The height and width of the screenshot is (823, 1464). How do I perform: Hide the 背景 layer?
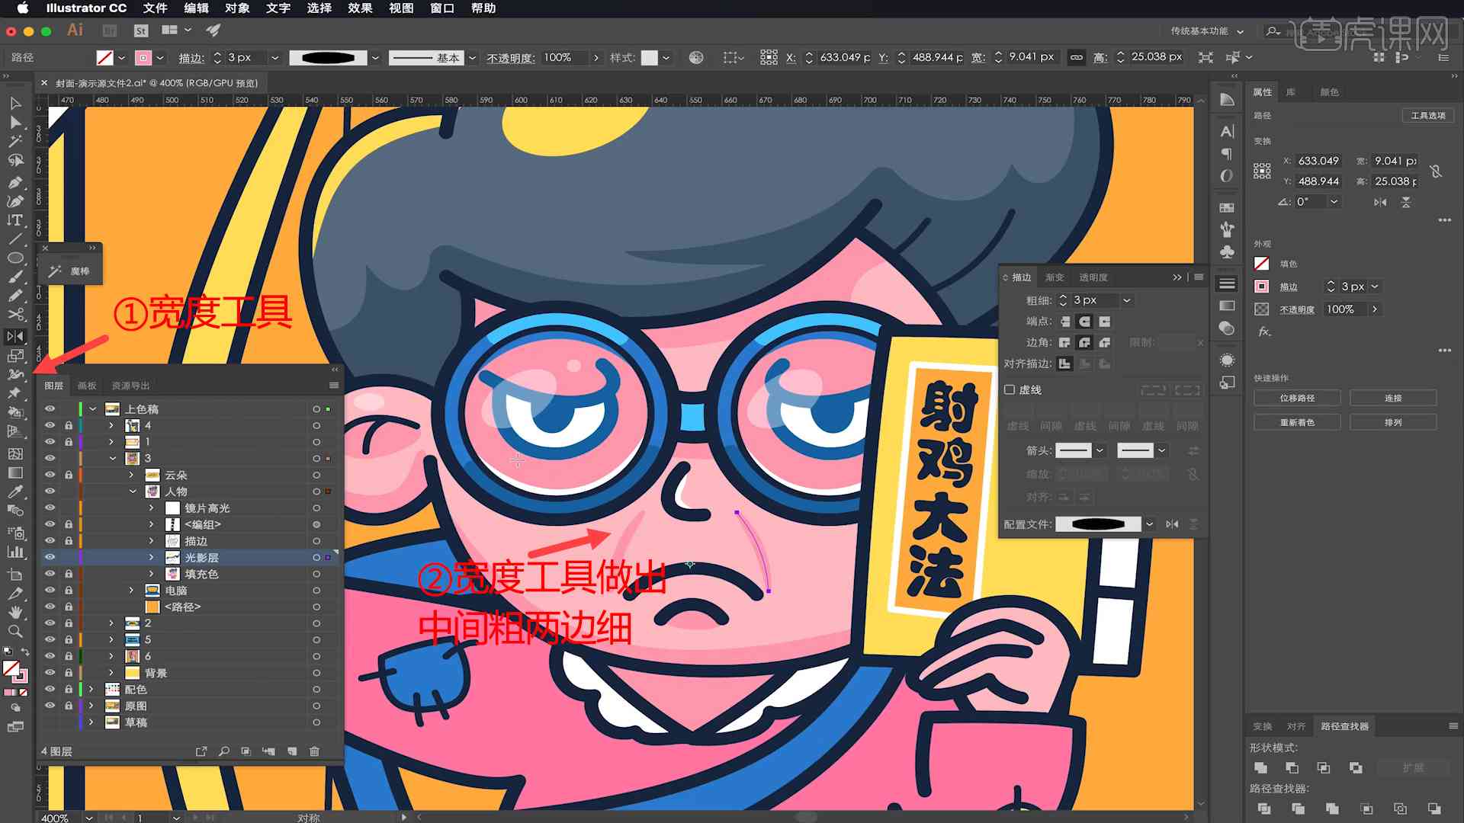pyautogui.click(x=50, y=673)
